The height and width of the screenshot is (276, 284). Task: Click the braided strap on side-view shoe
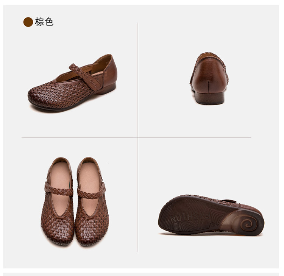point(85,77)
